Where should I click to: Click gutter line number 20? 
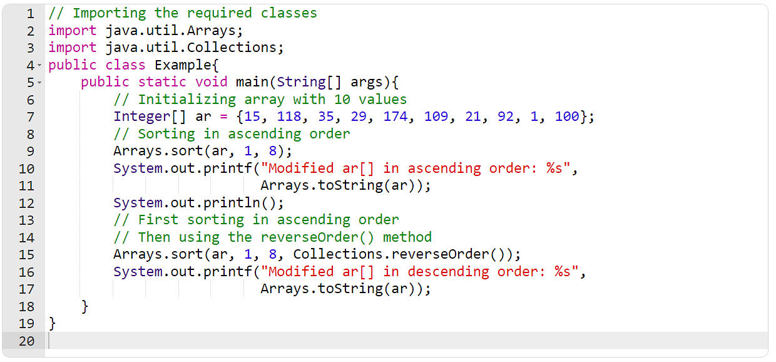pos(26,341)
